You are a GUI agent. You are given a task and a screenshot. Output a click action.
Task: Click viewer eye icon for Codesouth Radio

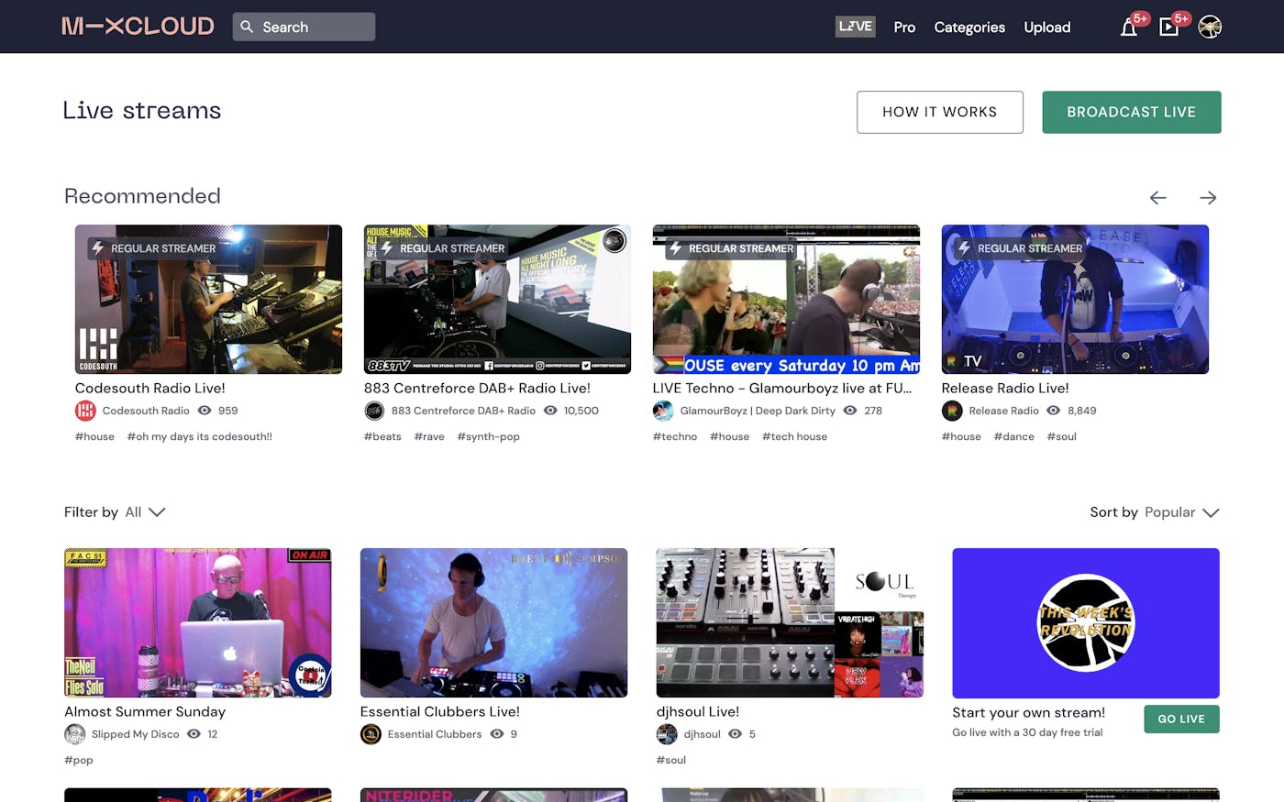(205, 411)
